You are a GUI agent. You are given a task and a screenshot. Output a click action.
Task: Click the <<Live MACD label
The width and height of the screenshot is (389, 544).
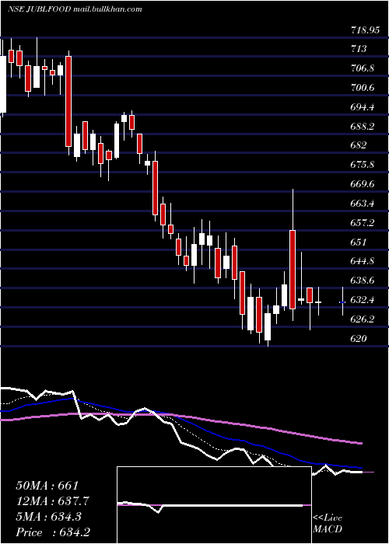click(328, 524)
